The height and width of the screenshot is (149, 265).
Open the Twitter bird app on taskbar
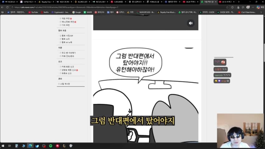pyautogui.click(x=37, y=146)
